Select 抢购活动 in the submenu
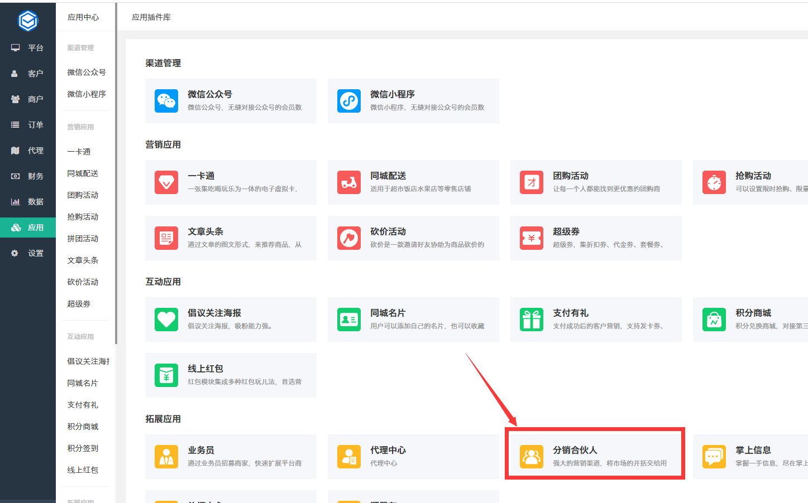 pyautogui.click(x=83, y=217)
